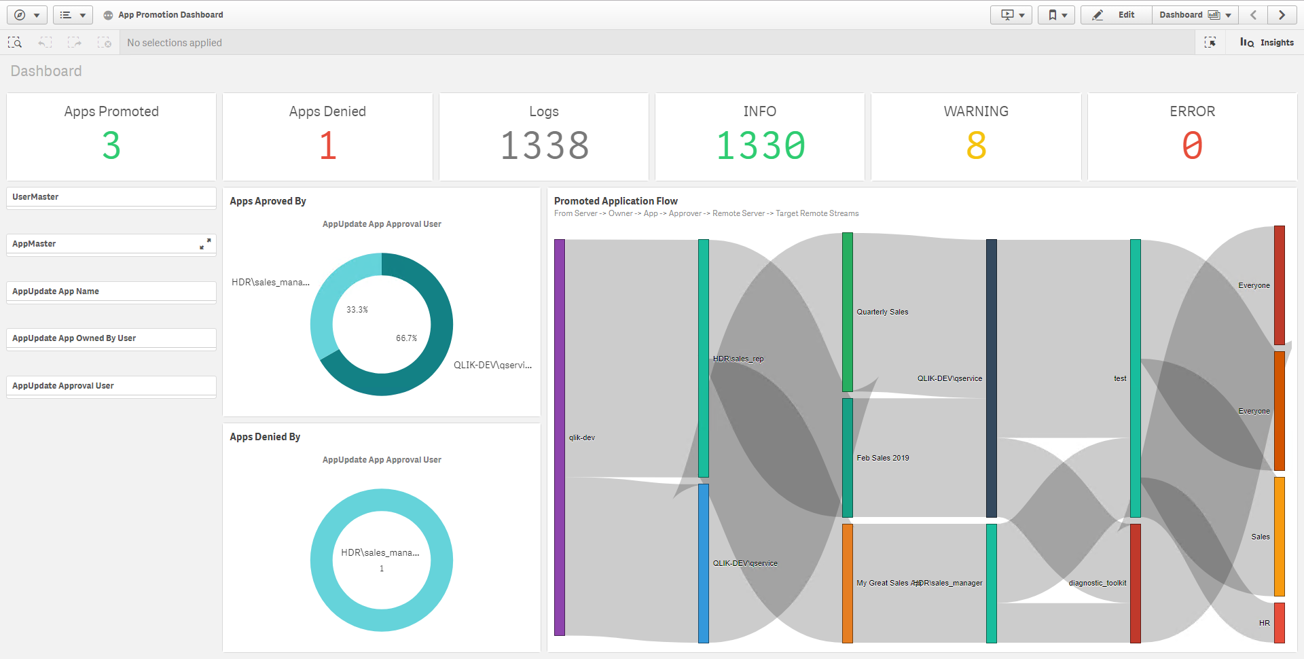Select the Quarterly Sales app node
The width and height of the screenshot is (1304, 659).
[848, 312]
